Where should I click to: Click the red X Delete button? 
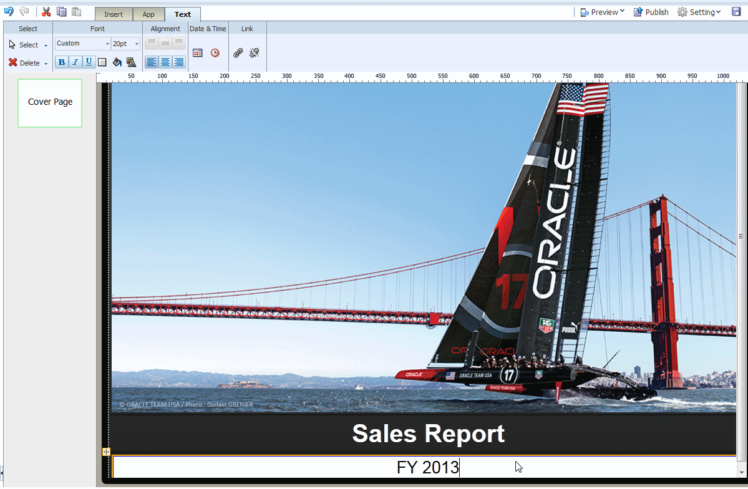pyautogui.click(x=24, y=62)
